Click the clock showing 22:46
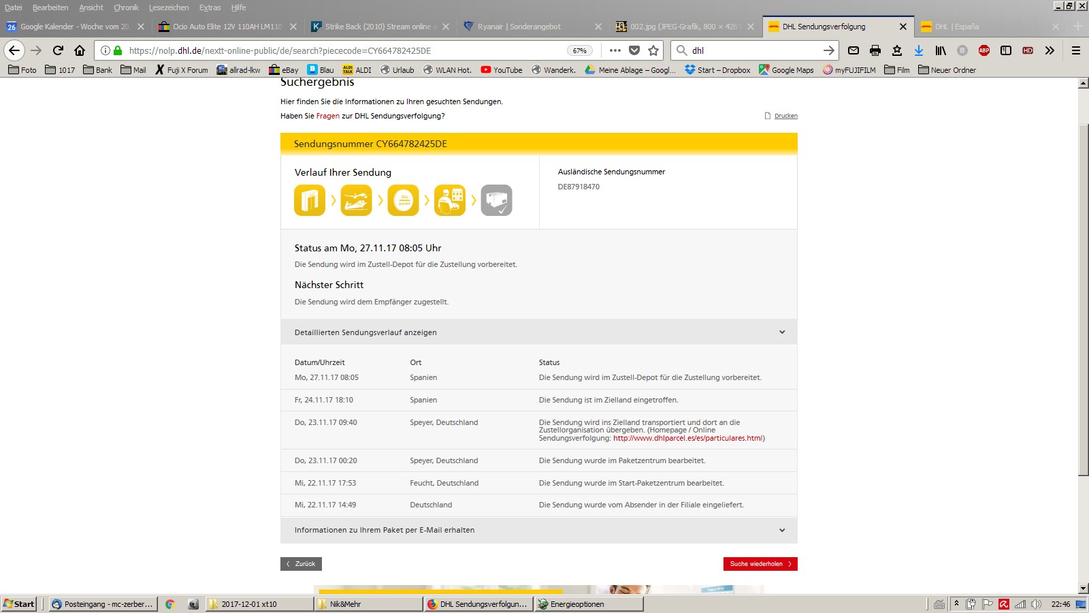 [x=1060, y=604]
